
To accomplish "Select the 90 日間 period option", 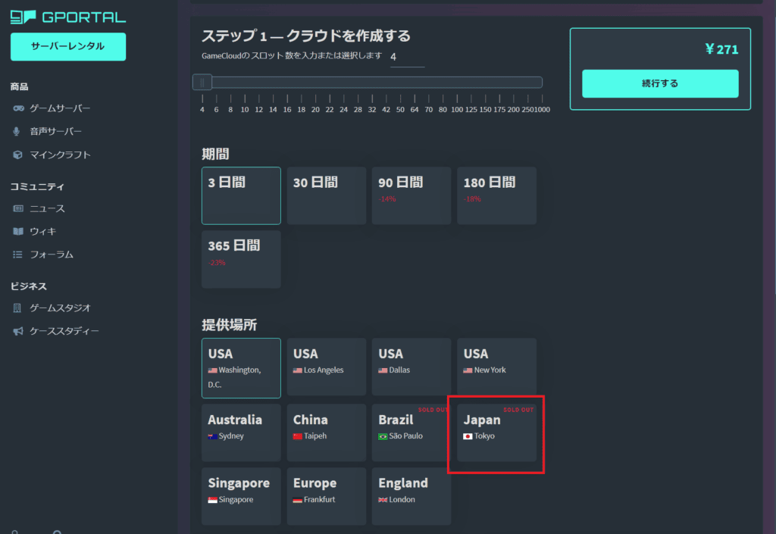I will (411, 195).
